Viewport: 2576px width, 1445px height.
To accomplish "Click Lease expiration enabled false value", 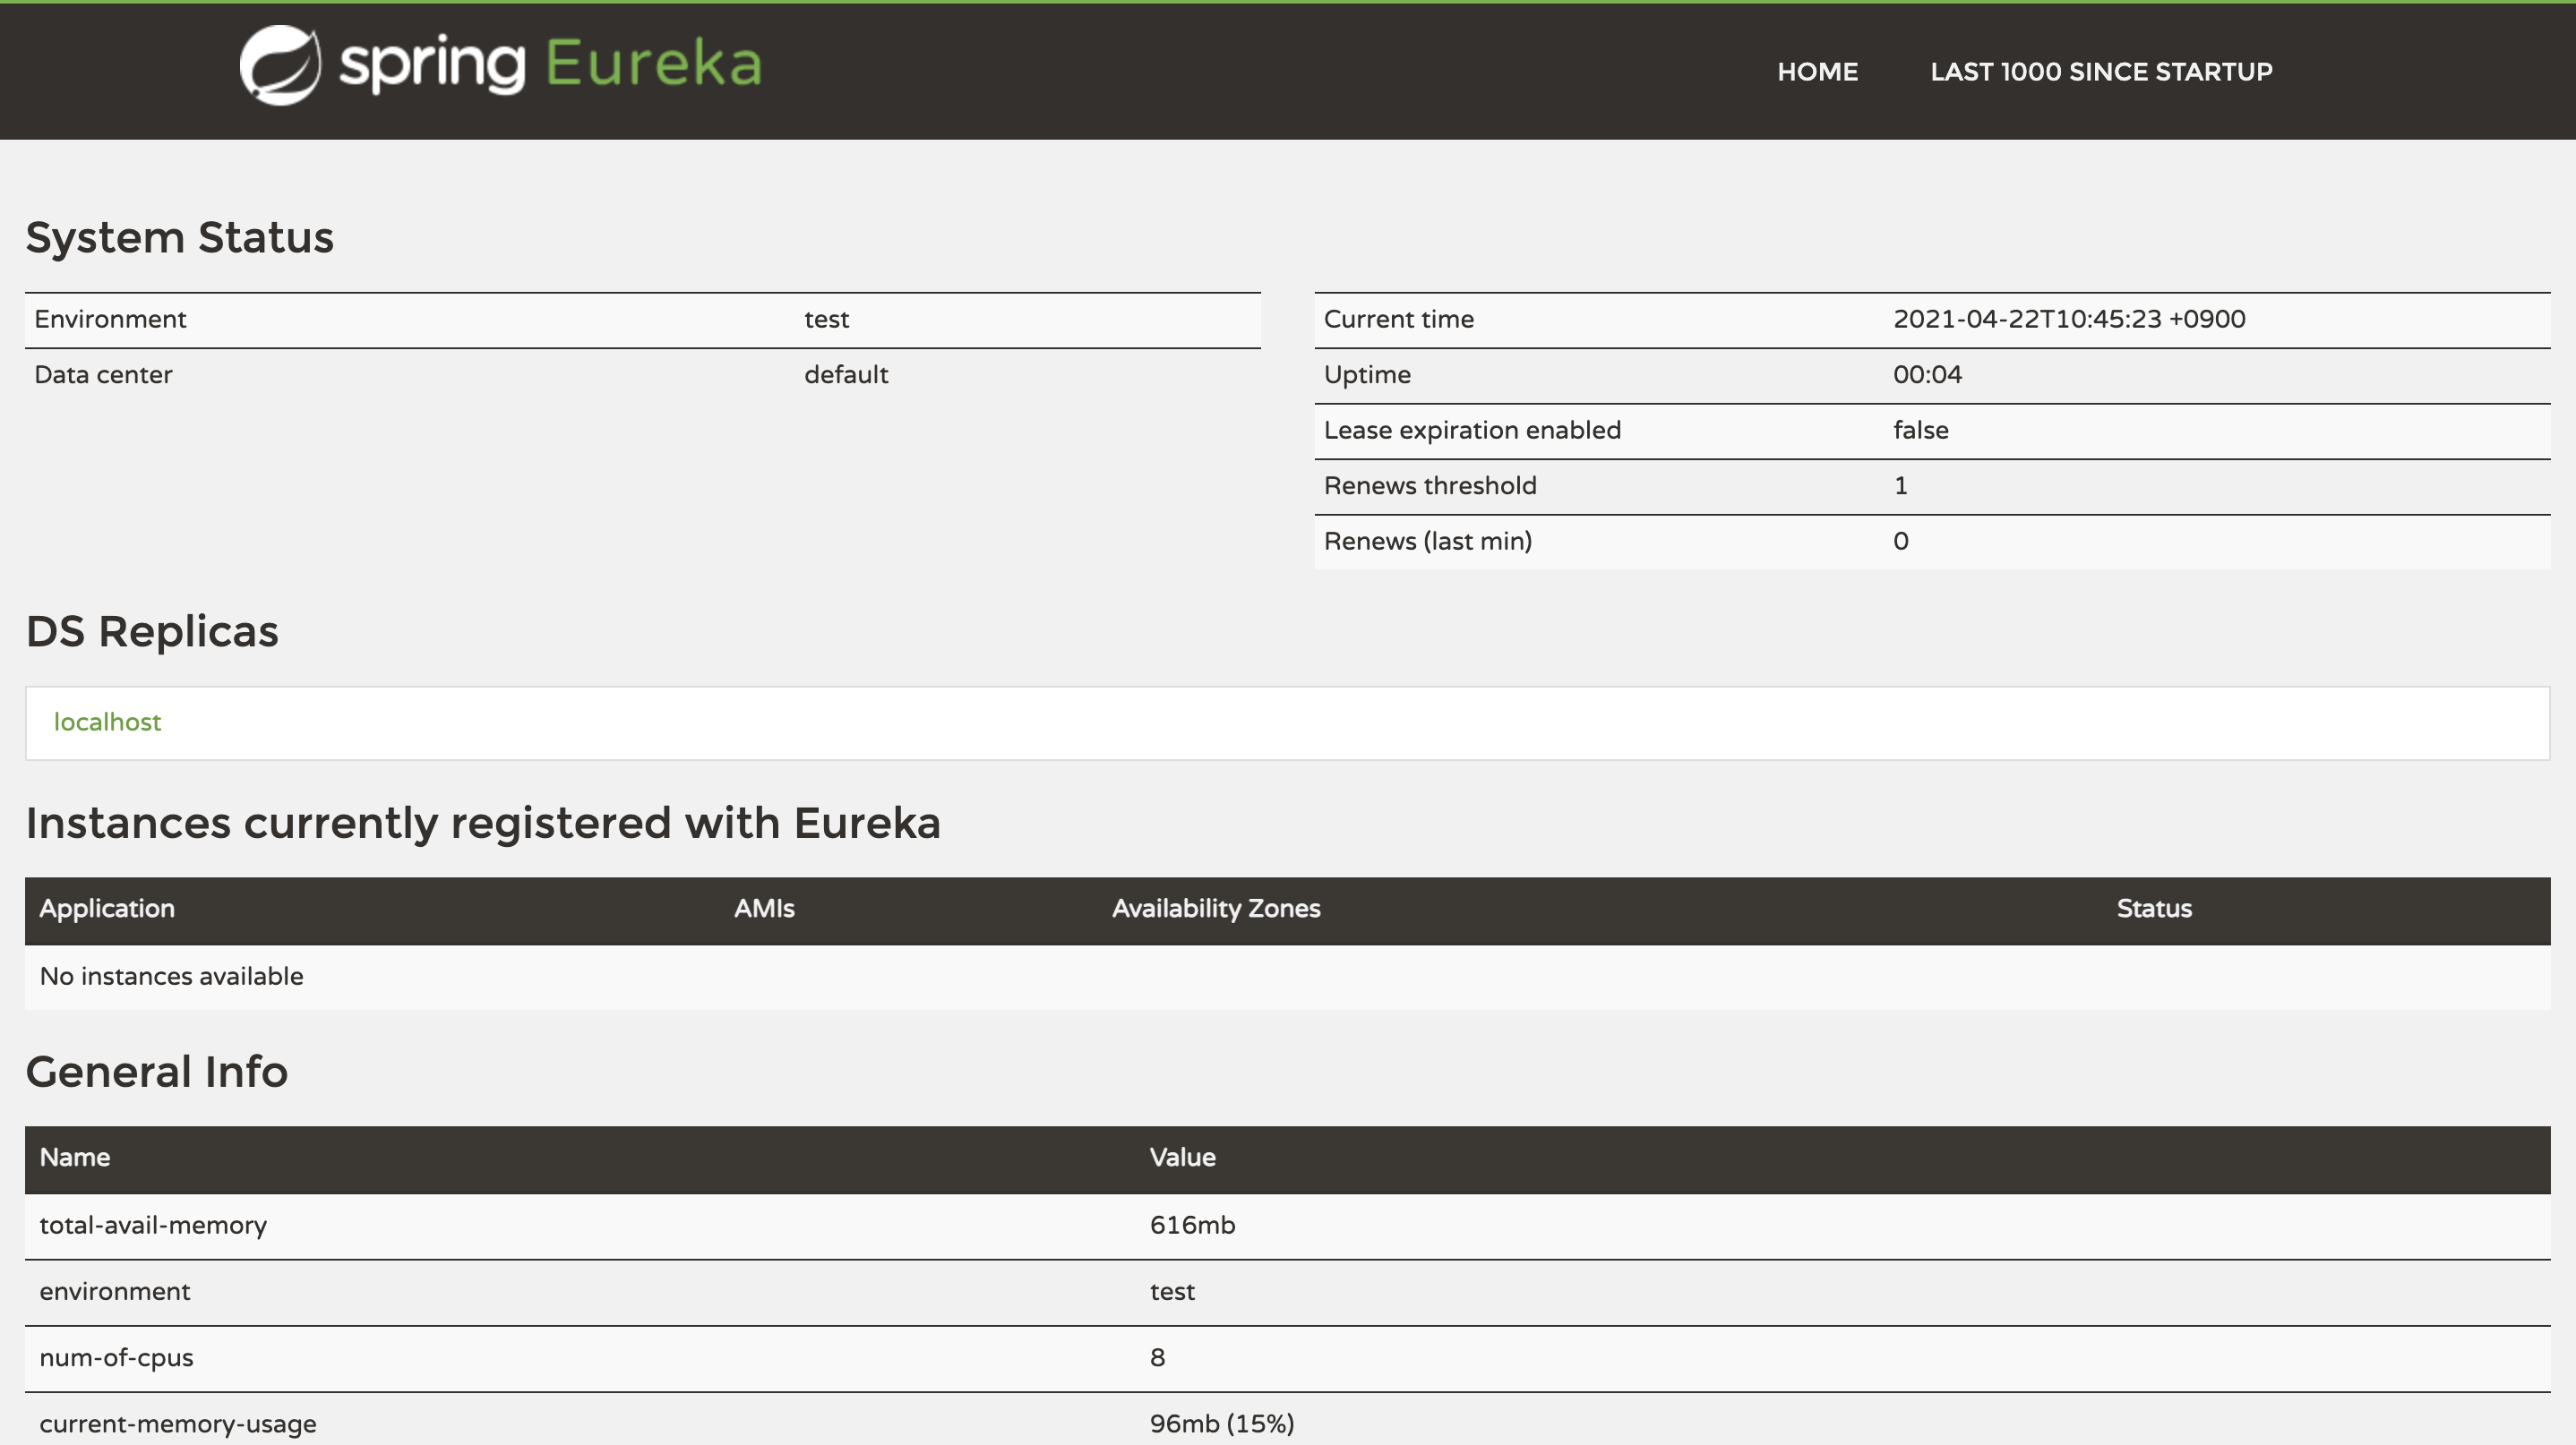I will tap(1920, 431).
